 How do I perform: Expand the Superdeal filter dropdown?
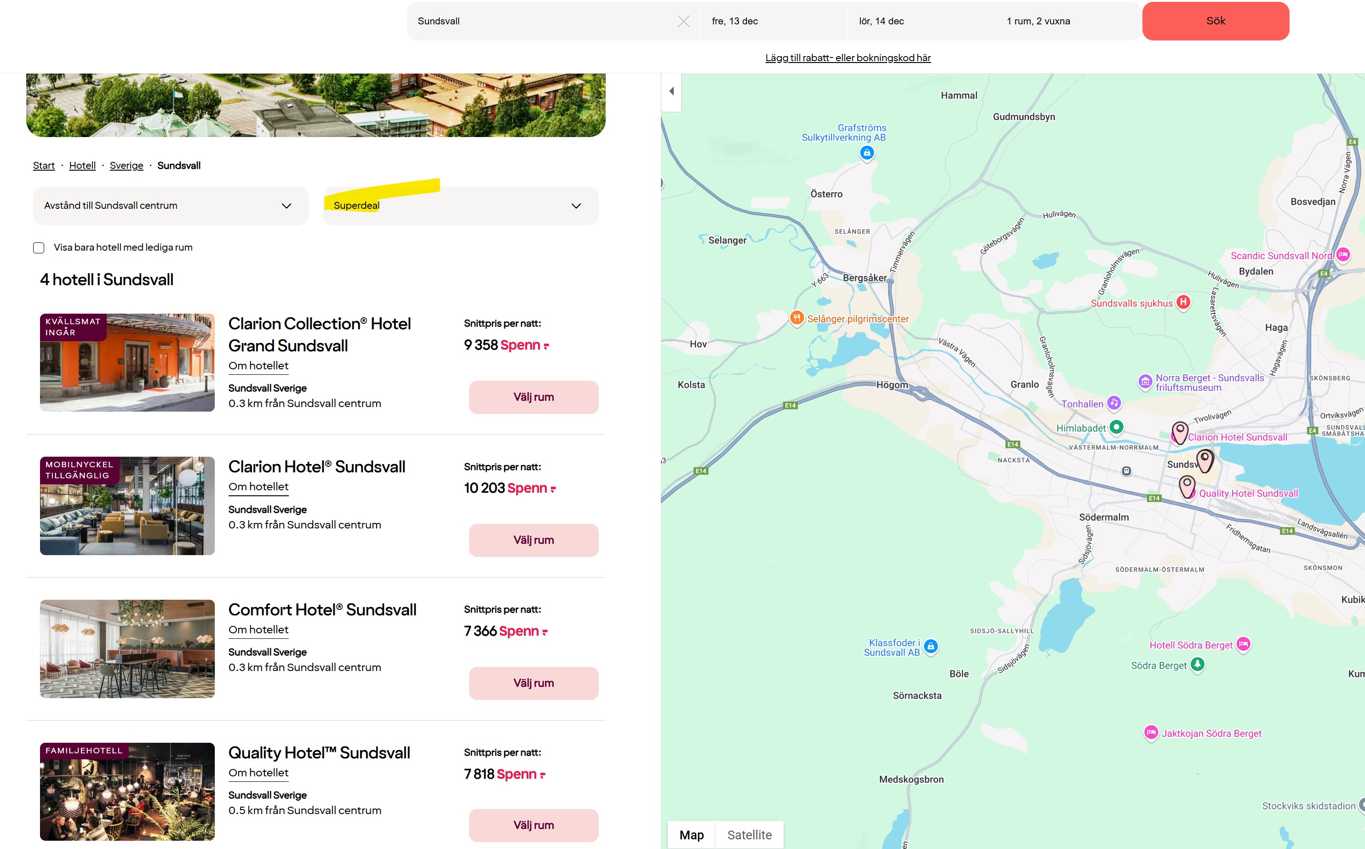460,206
